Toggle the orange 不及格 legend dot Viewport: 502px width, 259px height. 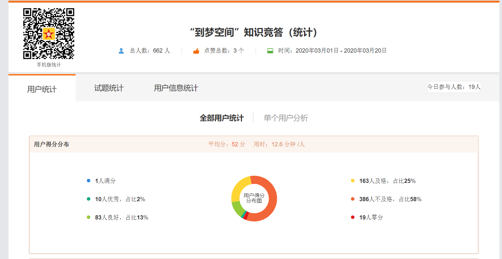tap(352, 199)
